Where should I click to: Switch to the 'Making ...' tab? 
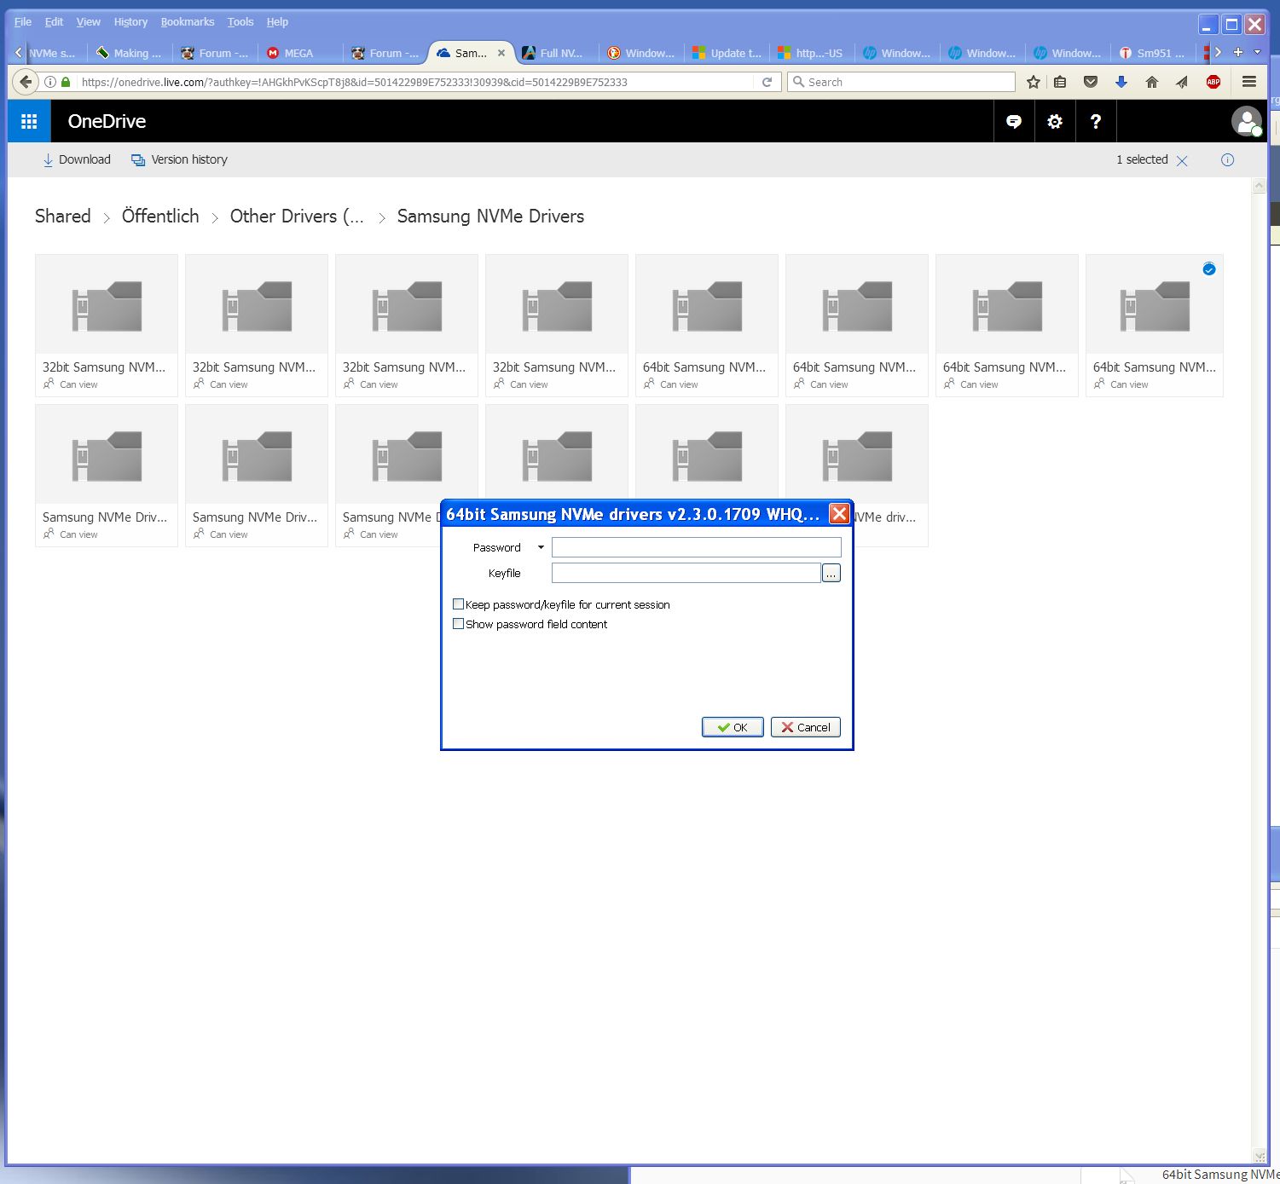[x=129, y=53]
